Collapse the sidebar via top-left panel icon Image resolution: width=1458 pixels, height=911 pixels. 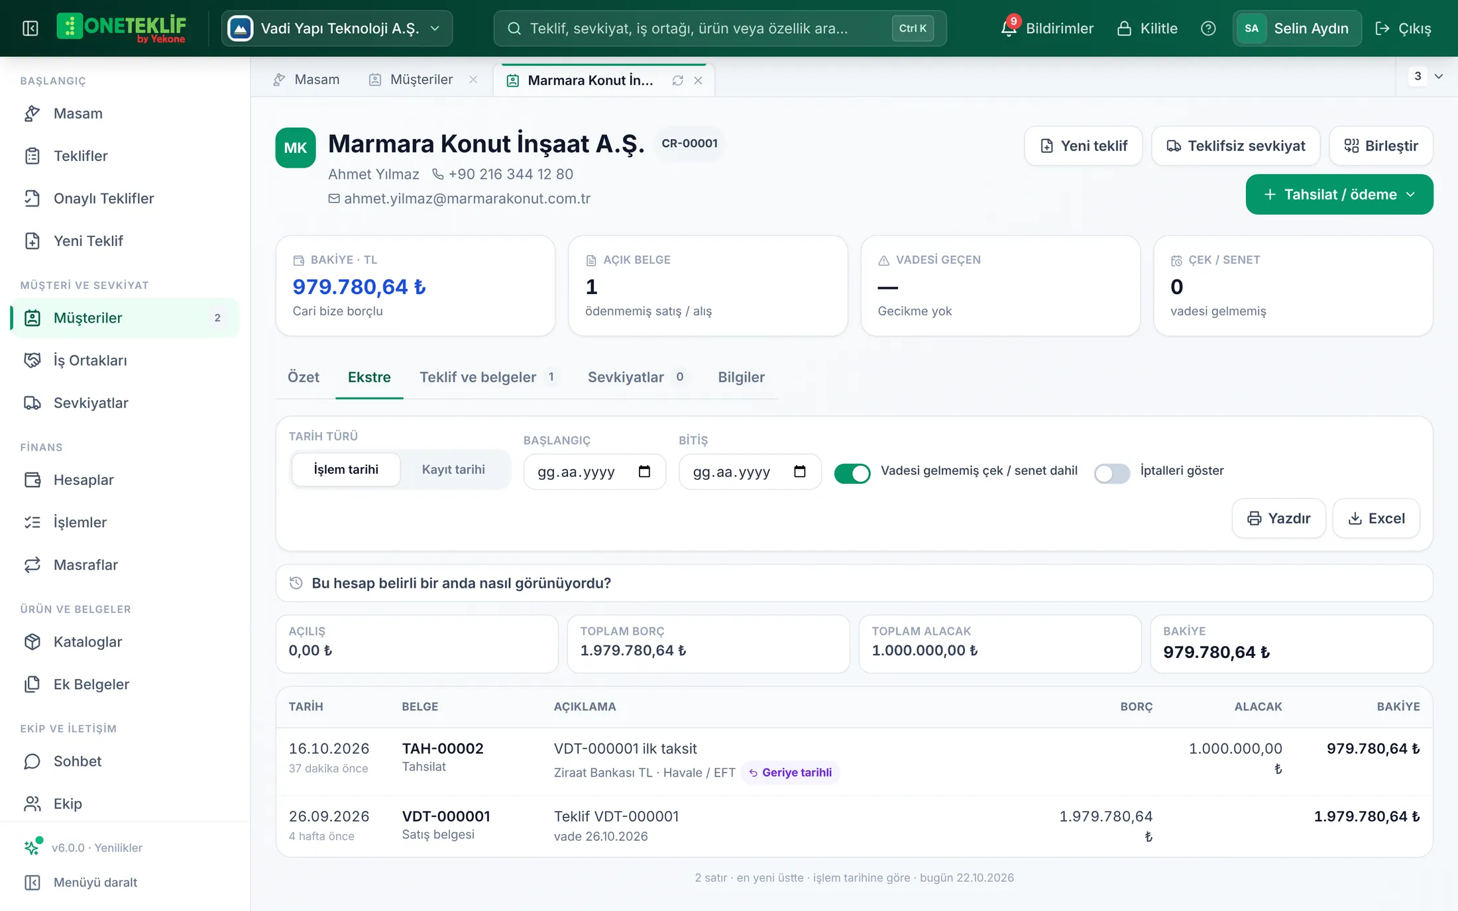[30, 28]
